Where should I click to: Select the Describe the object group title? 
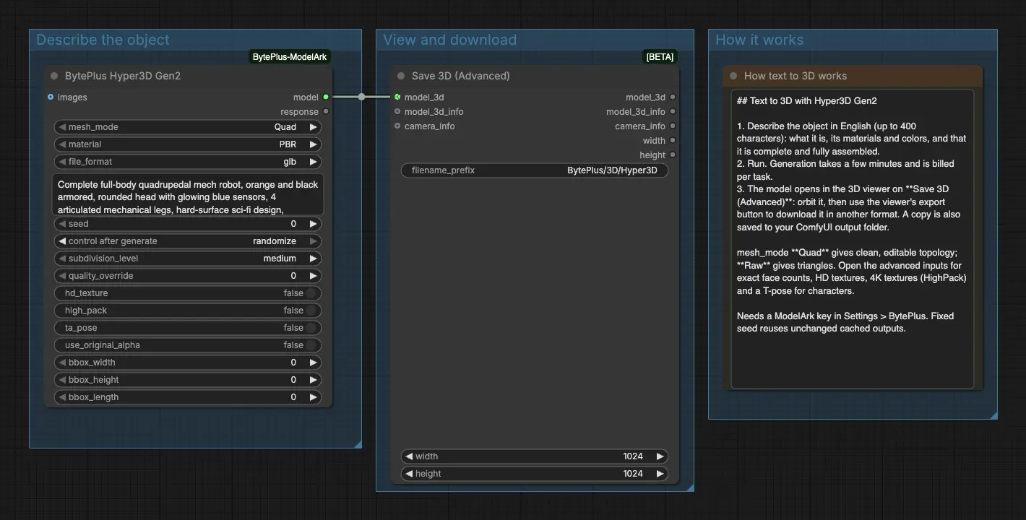[x=103, y=40]
